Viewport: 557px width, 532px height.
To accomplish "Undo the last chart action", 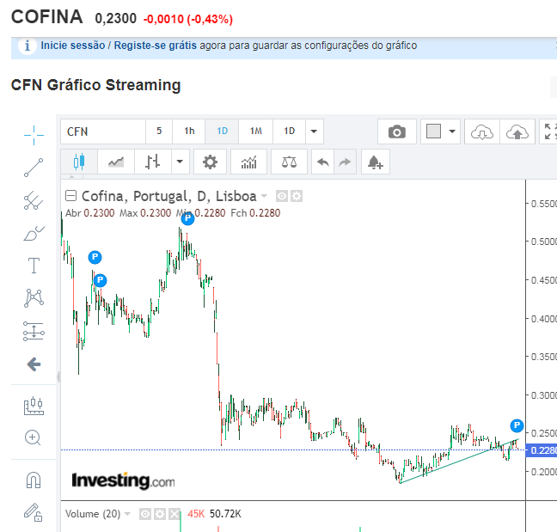I will pos(322,162).
